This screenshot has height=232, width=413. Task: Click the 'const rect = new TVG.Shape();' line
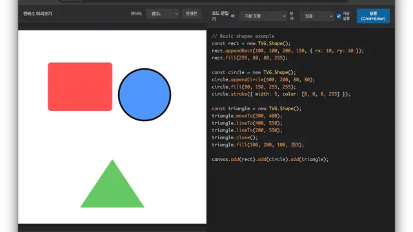point(251,44)
